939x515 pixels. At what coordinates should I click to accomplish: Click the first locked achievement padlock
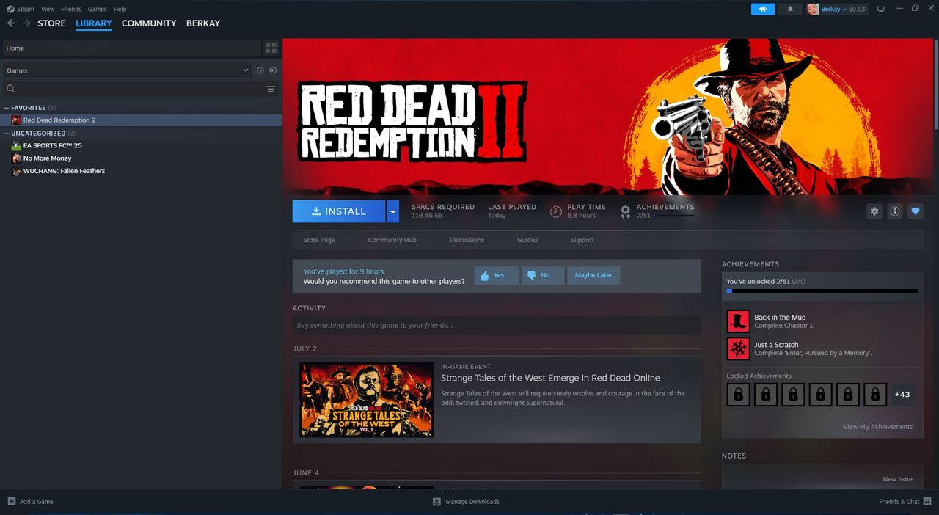(x=738, y=395)
